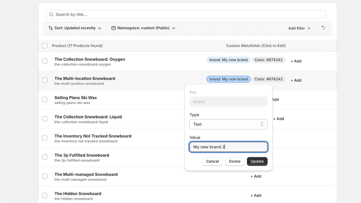Click the namespace container icon

click(113, 28)
